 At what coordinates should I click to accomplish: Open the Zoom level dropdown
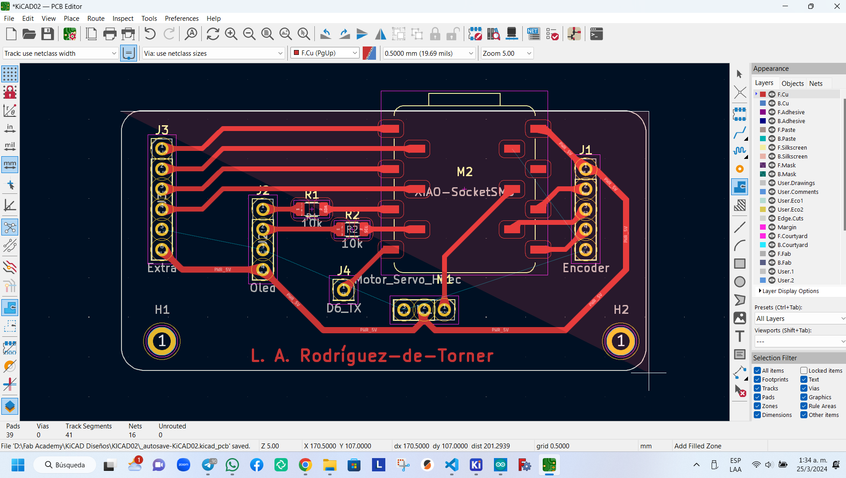pyautogui.click(x=507, y=53)
